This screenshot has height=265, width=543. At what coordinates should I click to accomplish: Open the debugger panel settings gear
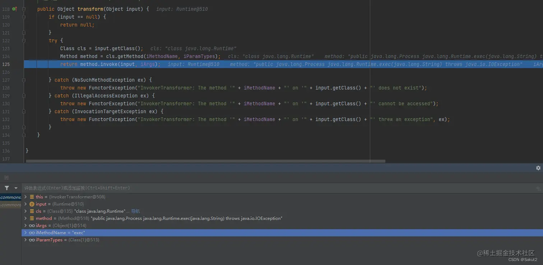point(538,168)
